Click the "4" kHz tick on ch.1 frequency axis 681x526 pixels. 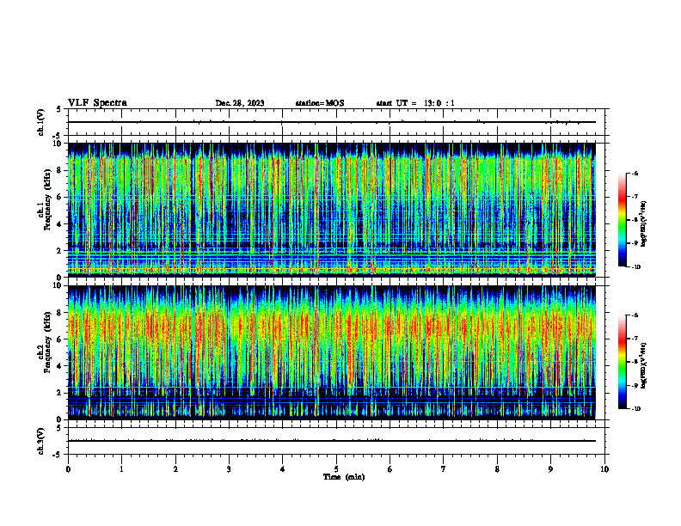(x=60, y=224)
